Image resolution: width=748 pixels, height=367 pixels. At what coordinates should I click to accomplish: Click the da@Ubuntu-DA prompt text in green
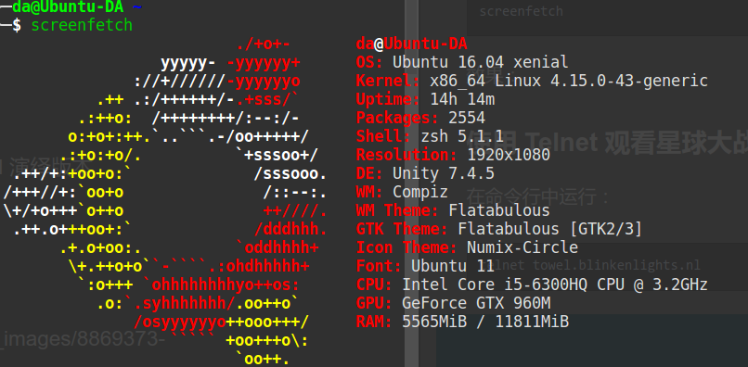68,7
